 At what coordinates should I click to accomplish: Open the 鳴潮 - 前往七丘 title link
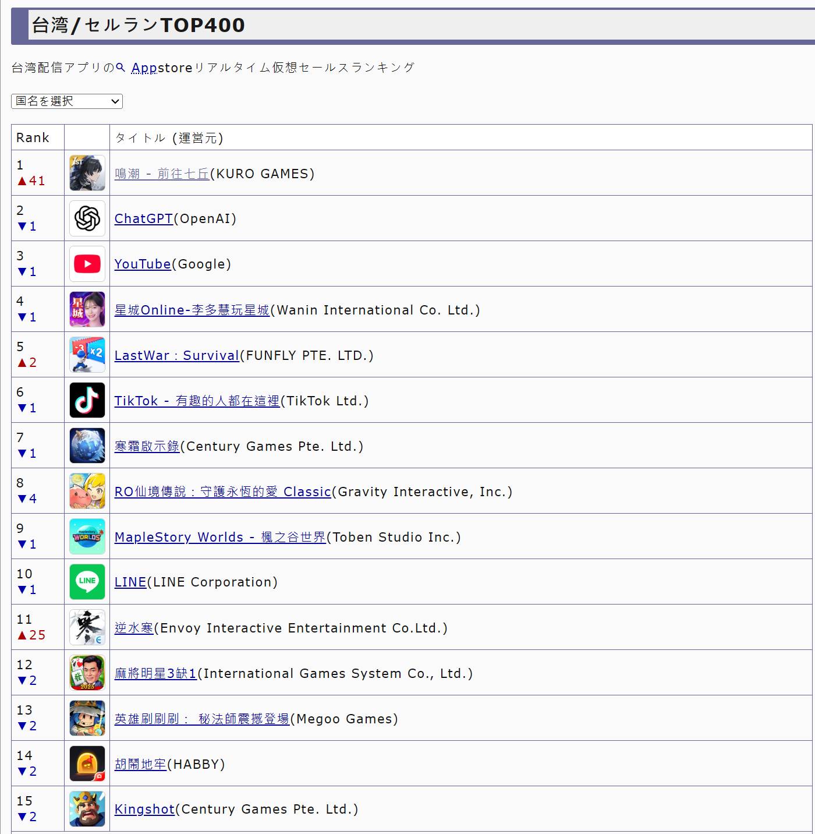[x=162, y=174]
